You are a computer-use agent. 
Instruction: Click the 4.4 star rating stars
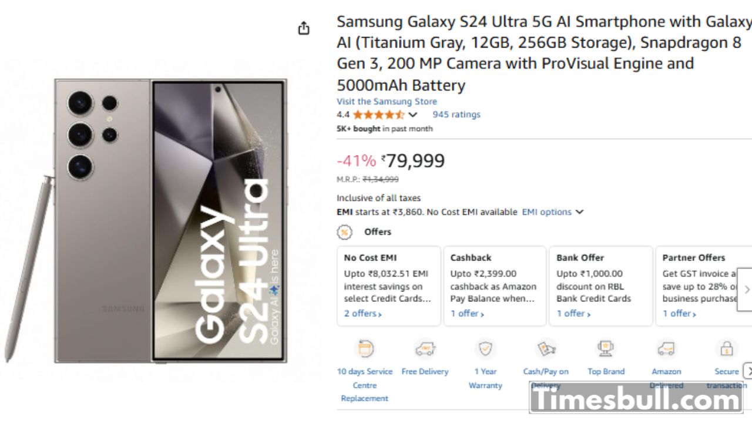point(378,115)
